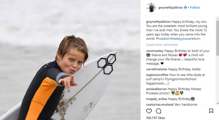This screenshot has height=120, width=219.
Task: Click the blue verified badge
Action: coord(185,7)
